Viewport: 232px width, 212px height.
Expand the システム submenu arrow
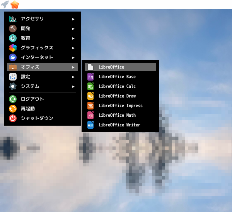[x=73, y=87]
